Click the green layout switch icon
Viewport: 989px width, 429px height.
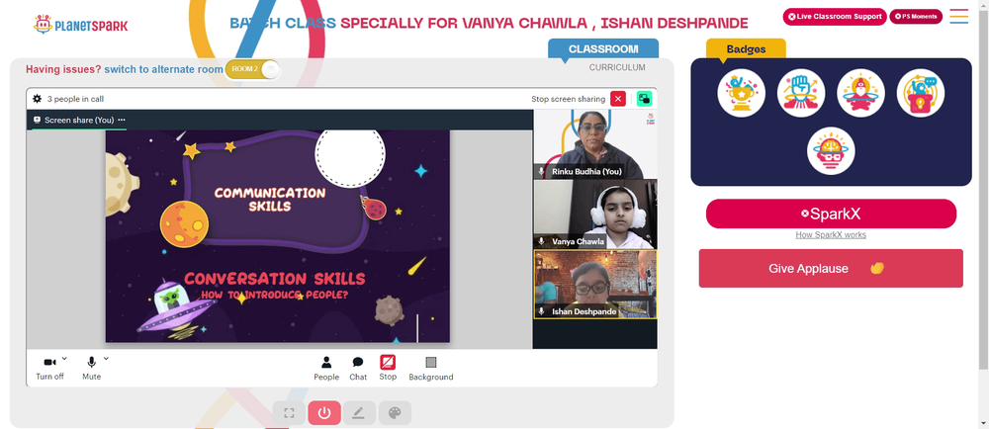point(644,98)
